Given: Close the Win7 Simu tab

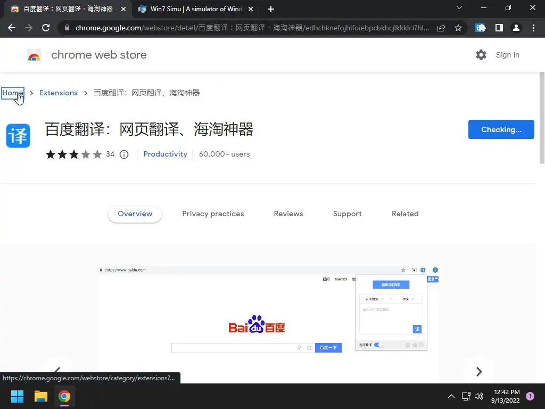Looking at the screenshot, I should point(251,10).
